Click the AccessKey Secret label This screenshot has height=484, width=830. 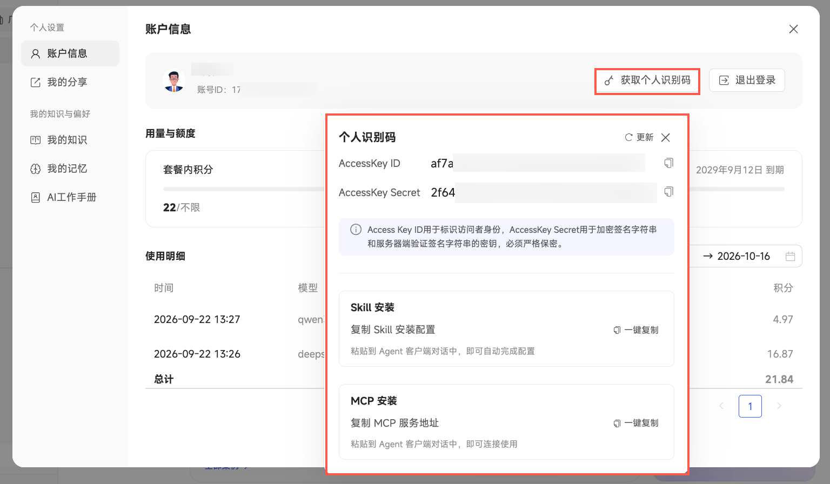coord(379,193)
